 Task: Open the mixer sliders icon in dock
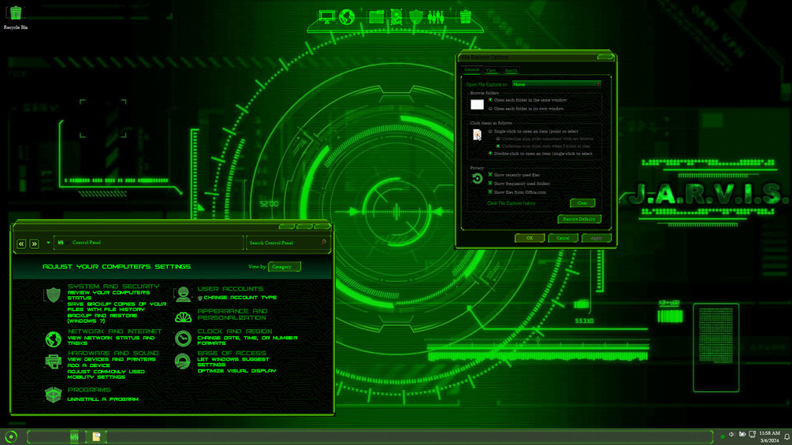[435, 17]
